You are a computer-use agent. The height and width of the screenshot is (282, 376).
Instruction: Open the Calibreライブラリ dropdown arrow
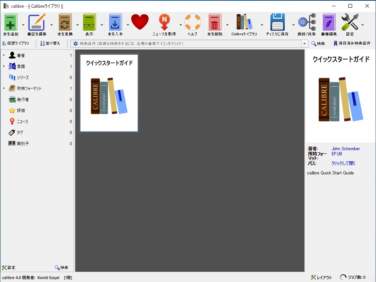point(262,24)
